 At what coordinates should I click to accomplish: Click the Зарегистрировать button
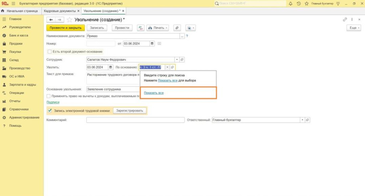(x=130, y=111)
